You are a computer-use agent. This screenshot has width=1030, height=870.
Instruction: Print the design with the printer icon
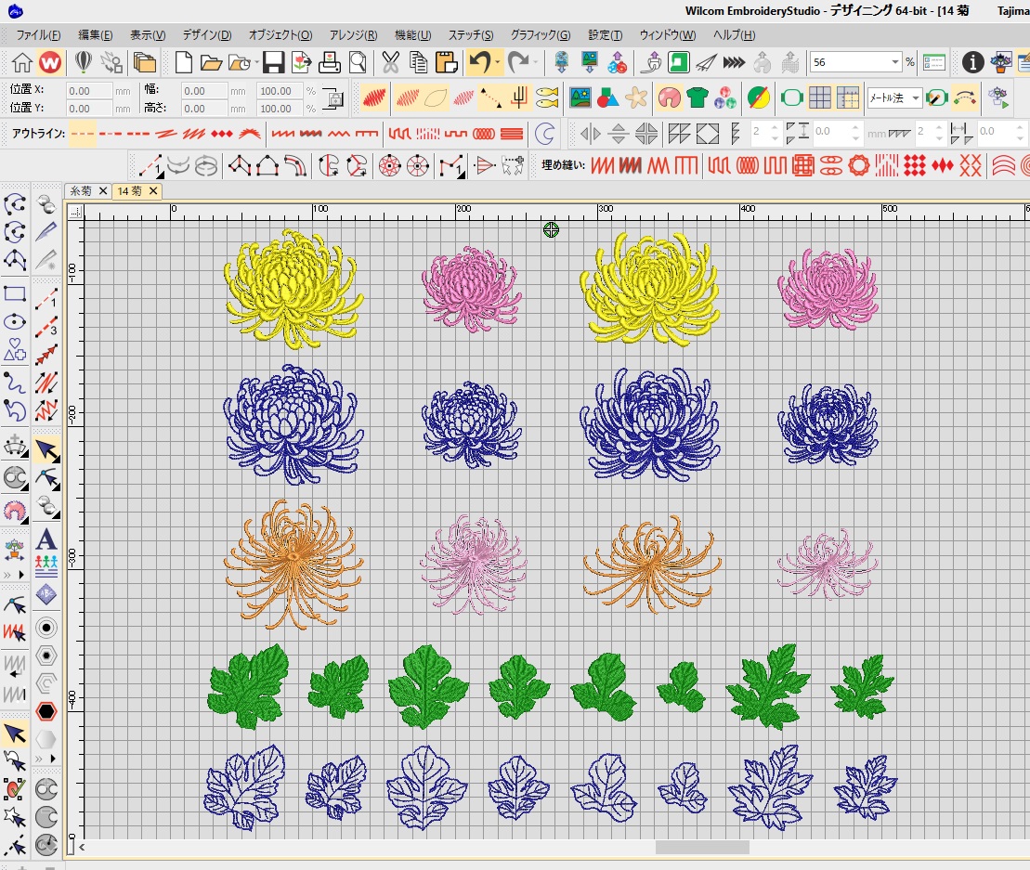329,62
